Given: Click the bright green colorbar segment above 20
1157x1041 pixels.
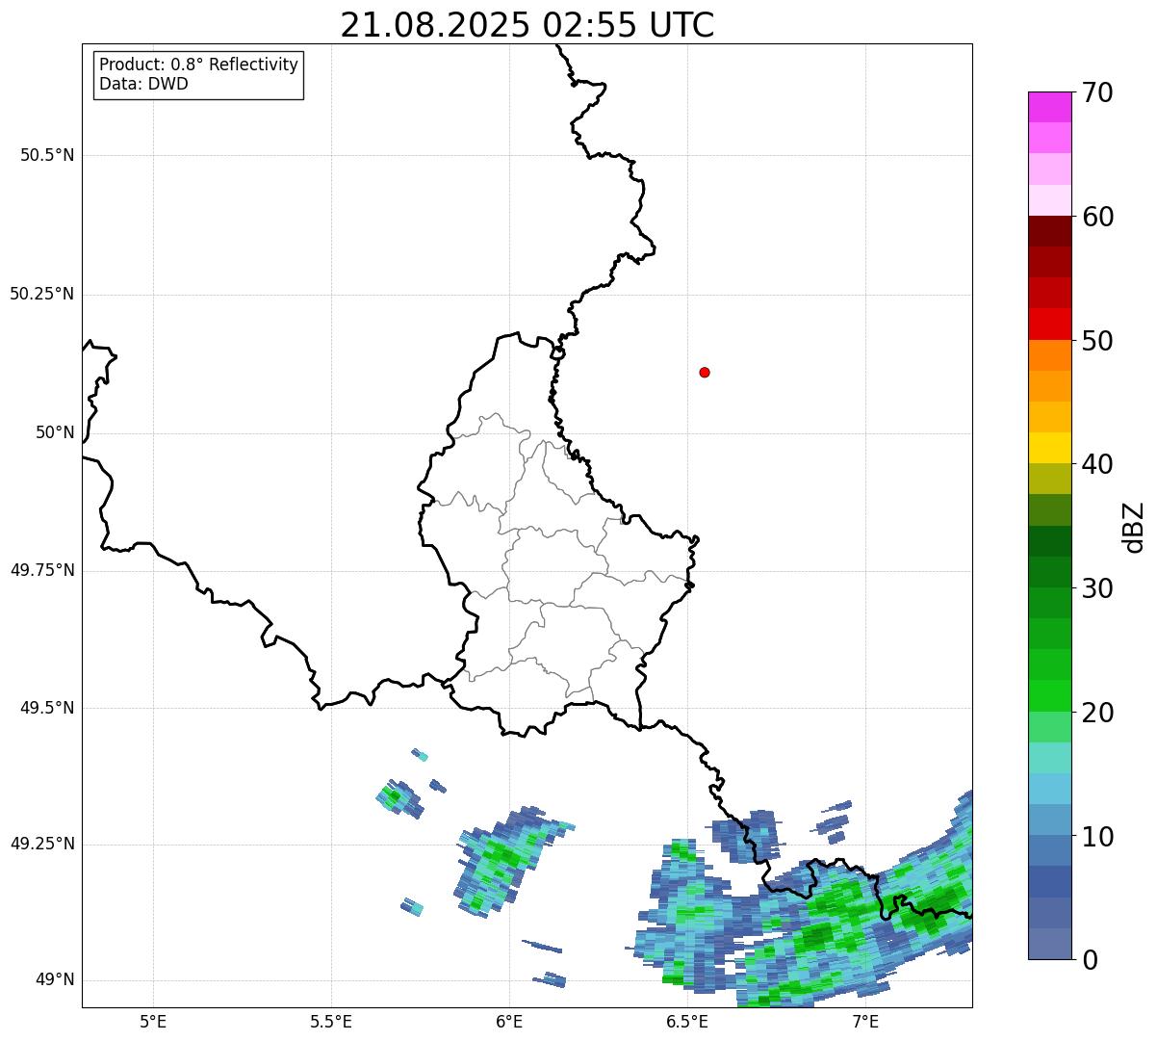Looking at the screenshot, I should [1049, 695].
